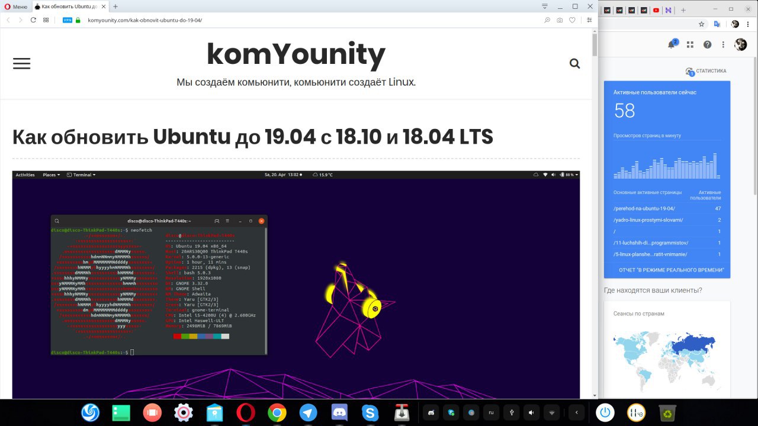The height and width of the screenshot is (426, 758).
Task: Open Analytics three-dot options menu
Action: (x=723, y=44)
